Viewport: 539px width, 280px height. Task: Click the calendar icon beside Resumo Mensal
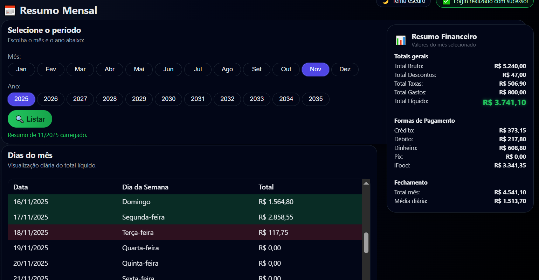10,10
